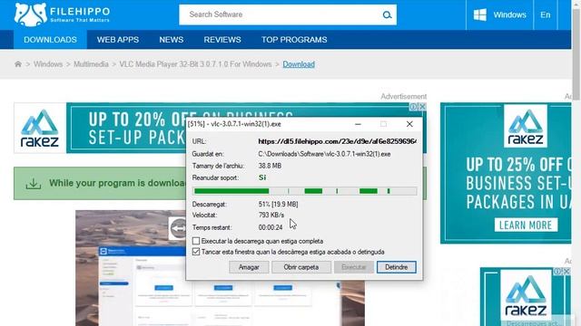The image size is (581, 326).
Task: Click the 00:00:24 remaining time value
Action: click(271, 227)
